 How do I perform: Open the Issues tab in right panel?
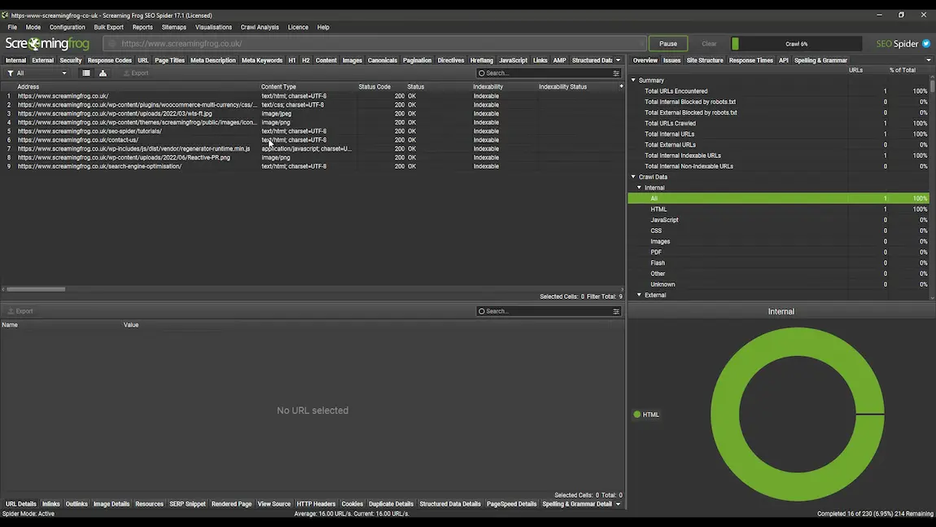pos(671,60)
